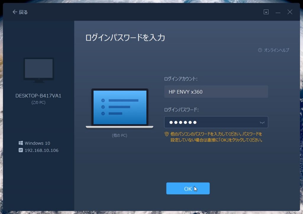Viewport: 303px width, 214px height.
Task: Click the laptop illustration for the other PC
Action: (x=120, y=108)
